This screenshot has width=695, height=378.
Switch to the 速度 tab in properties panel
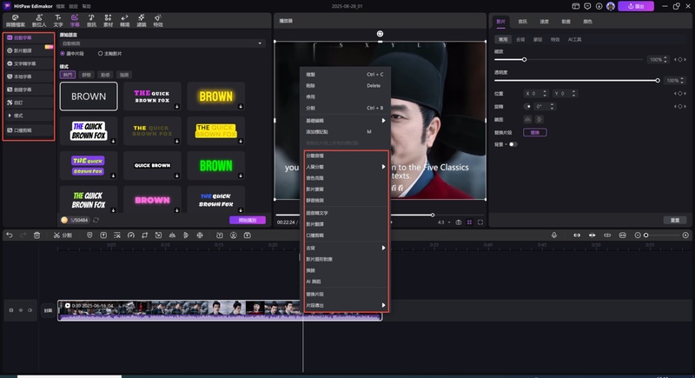[545, 21]
